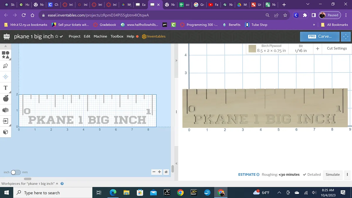Open the Toolbox menu
This screenshot has width=352, height=198.
point(117,36)
